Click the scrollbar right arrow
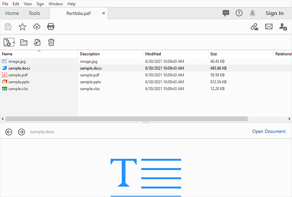 click(289, 119)
